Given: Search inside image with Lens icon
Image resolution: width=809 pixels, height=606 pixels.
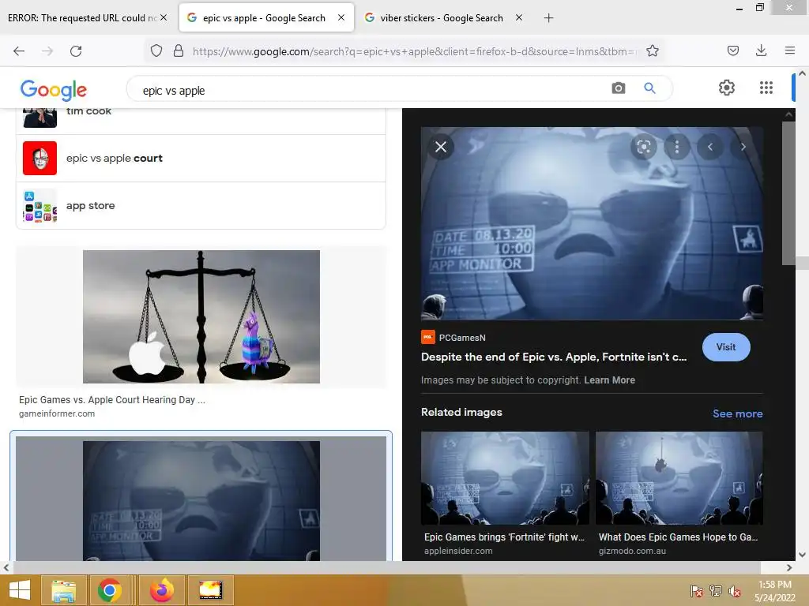Looking at the screenshot, I should 643,147.
